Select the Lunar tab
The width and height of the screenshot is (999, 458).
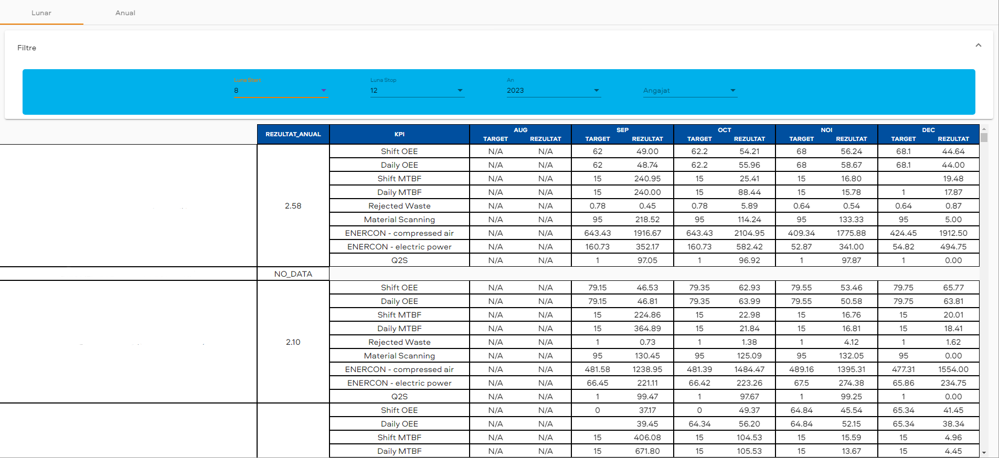pyautogui.click(x=41, y=13)
